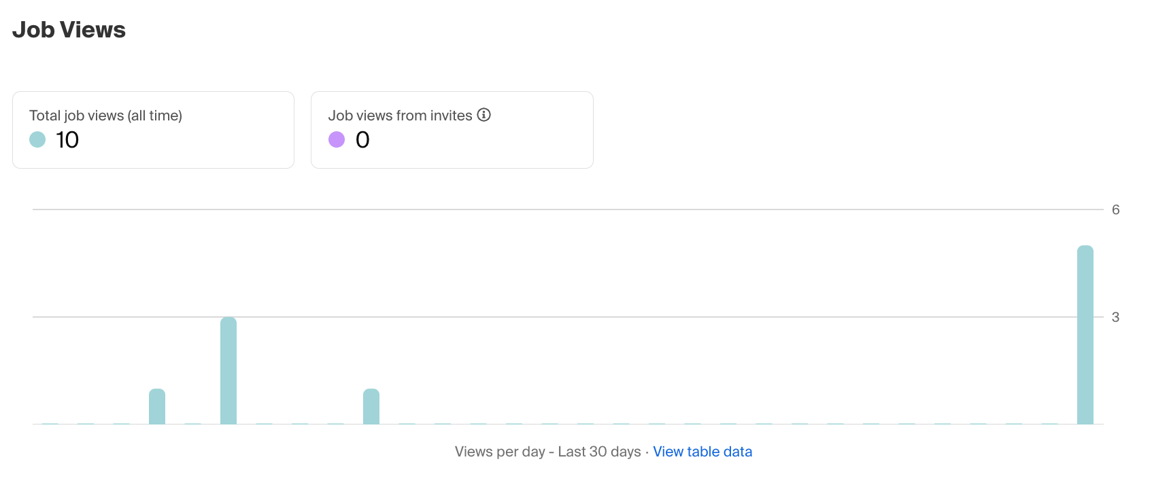Click the purple dot under Job views from invites

point(337,139)
